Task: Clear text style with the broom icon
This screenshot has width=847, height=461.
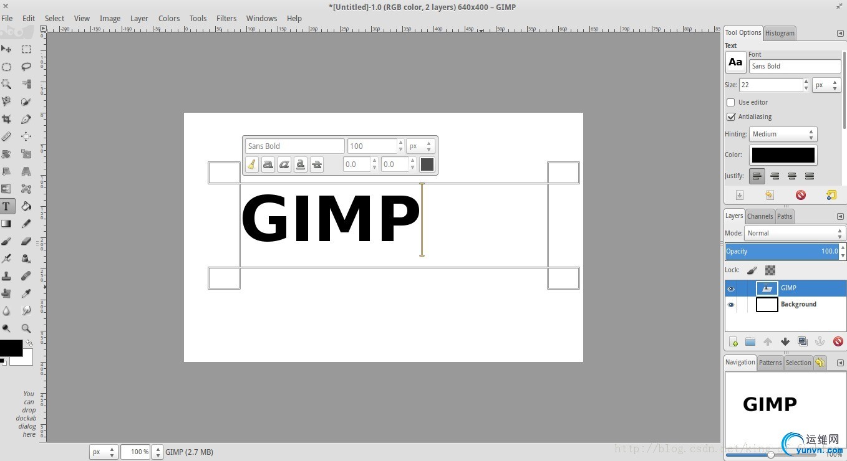Action: (252, 164)
